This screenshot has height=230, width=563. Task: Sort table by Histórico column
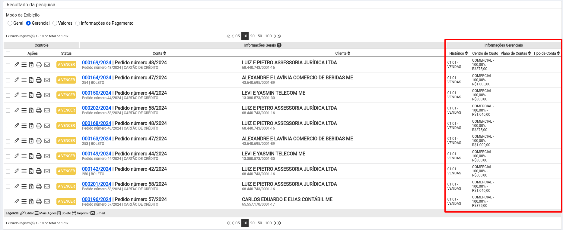point(458,53)
